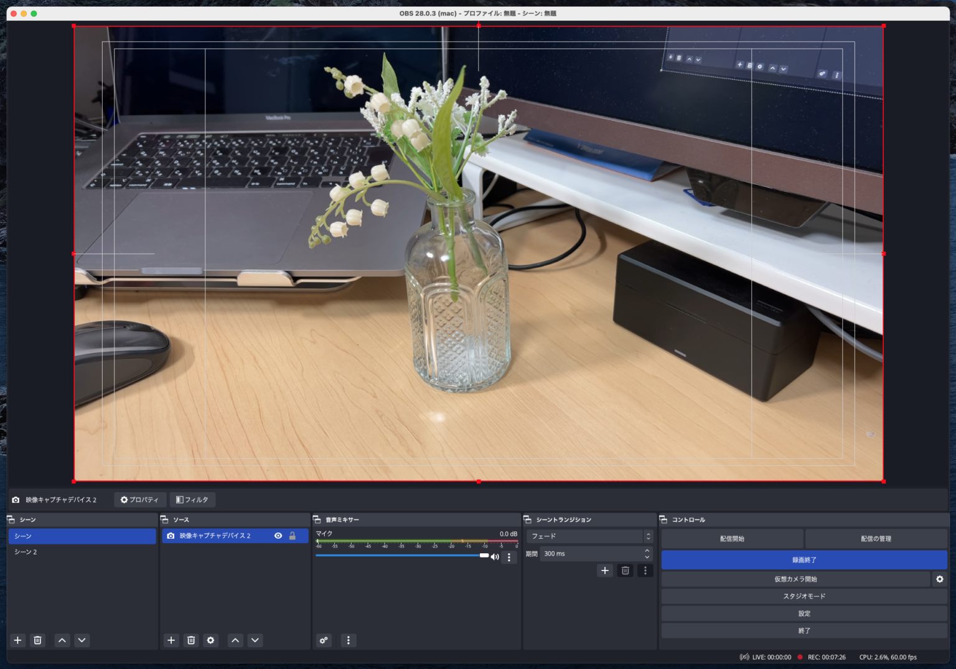956x669 pixels.
Task: Delete the selected scene with trash icon
Action: (38, 640)
